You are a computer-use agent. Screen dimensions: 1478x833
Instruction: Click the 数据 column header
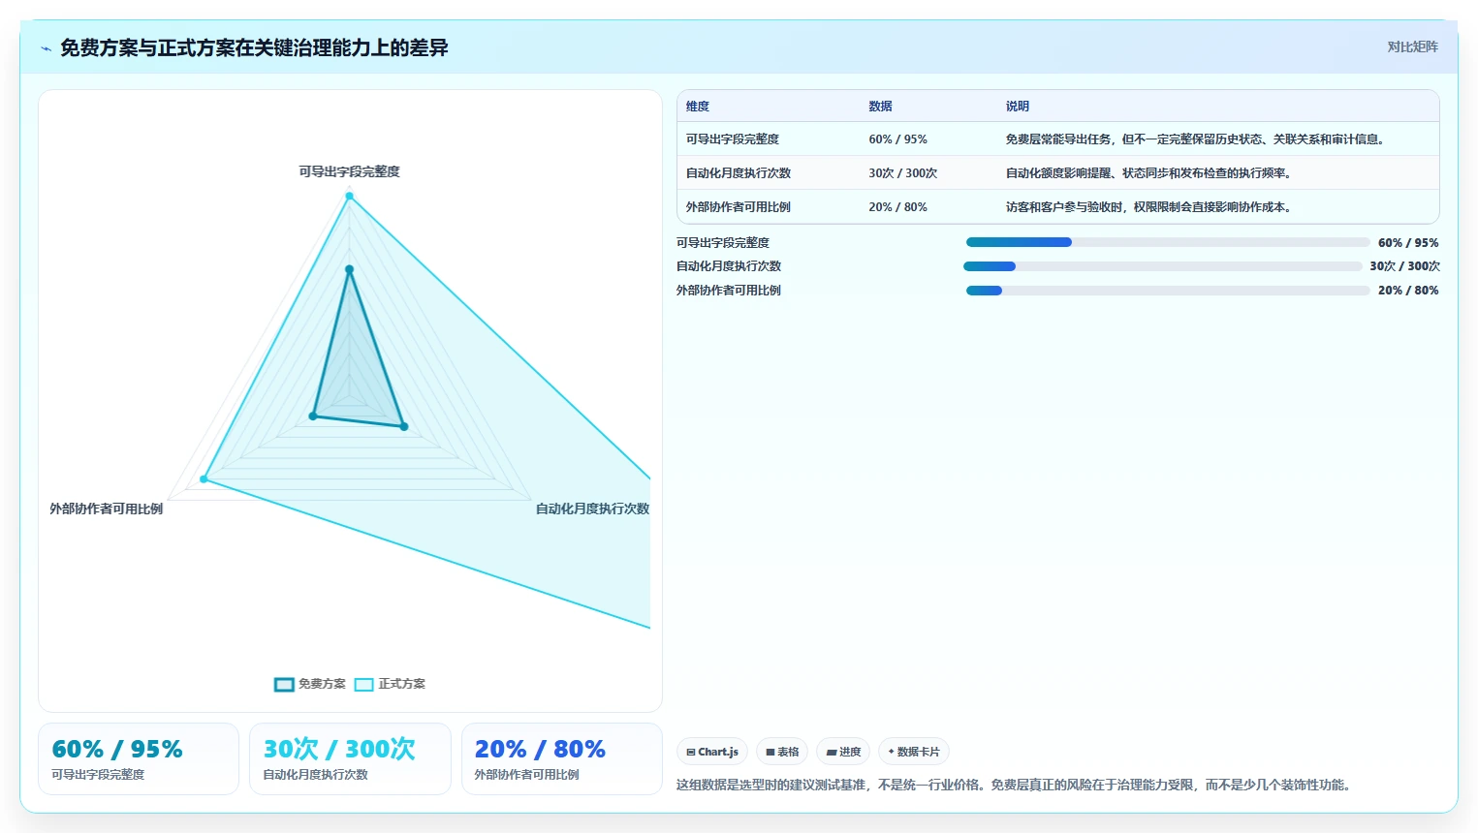coord(880,107)
